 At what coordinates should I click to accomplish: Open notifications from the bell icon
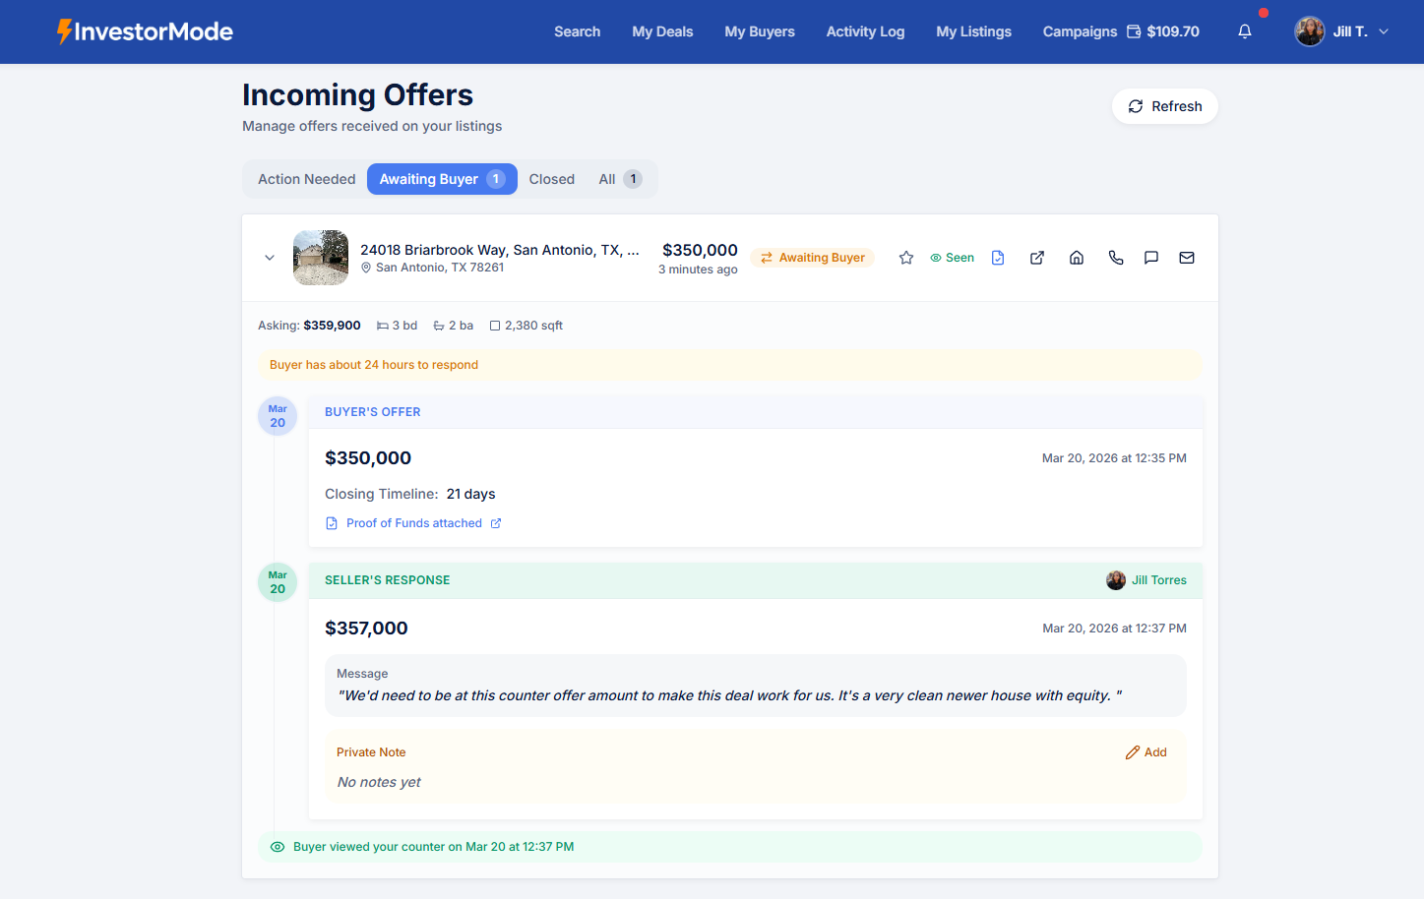[1244, 30]
